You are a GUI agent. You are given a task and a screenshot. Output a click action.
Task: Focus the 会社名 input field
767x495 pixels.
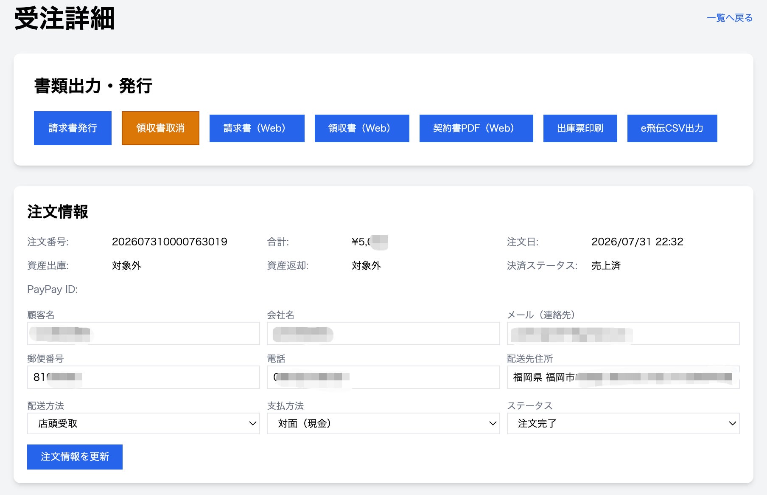pyautogui.click(x=383, y=333)
